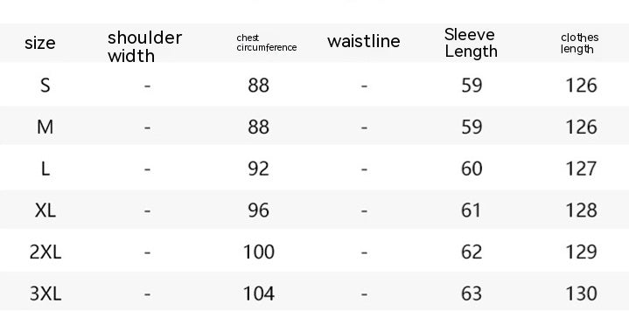629x324 pixels.
Task: Select the 3XL size row label
Action: [45, 293]
